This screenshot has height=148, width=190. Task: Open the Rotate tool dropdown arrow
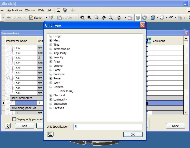[125, 18]
